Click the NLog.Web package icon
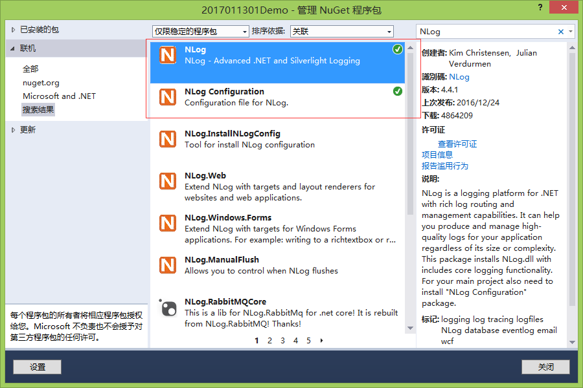This screenshot has height=388, width=583. point(168,181)
